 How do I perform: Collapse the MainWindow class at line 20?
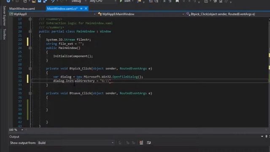pos(30,31)
